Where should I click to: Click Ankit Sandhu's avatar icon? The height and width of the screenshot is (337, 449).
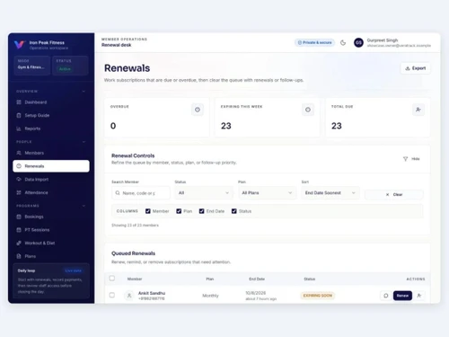tap(129, 296)
